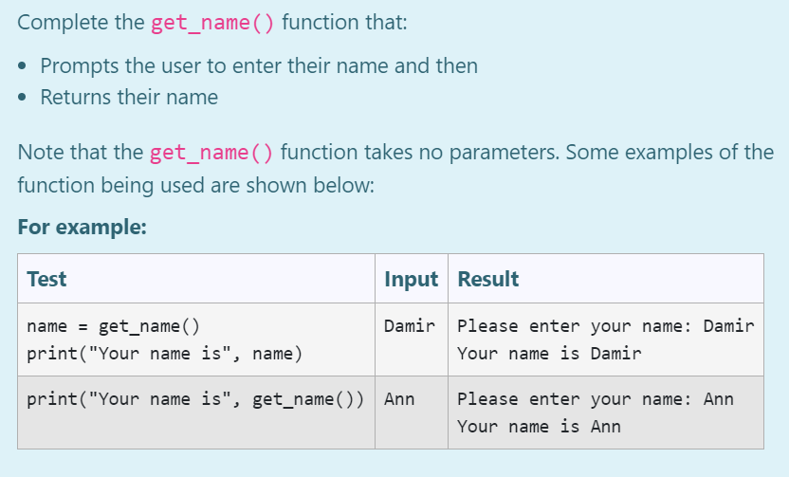Click the 'Input' column header
Viewport: 789px width, 477px height.
pyautogui.click(x=412, y=279)
